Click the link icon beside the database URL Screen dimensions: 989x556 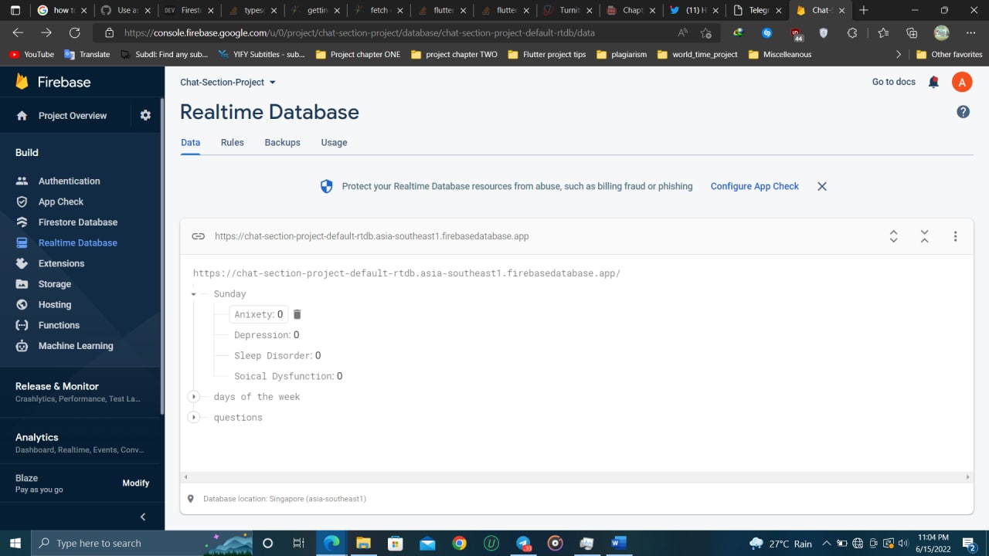click(x=198, y=236)
